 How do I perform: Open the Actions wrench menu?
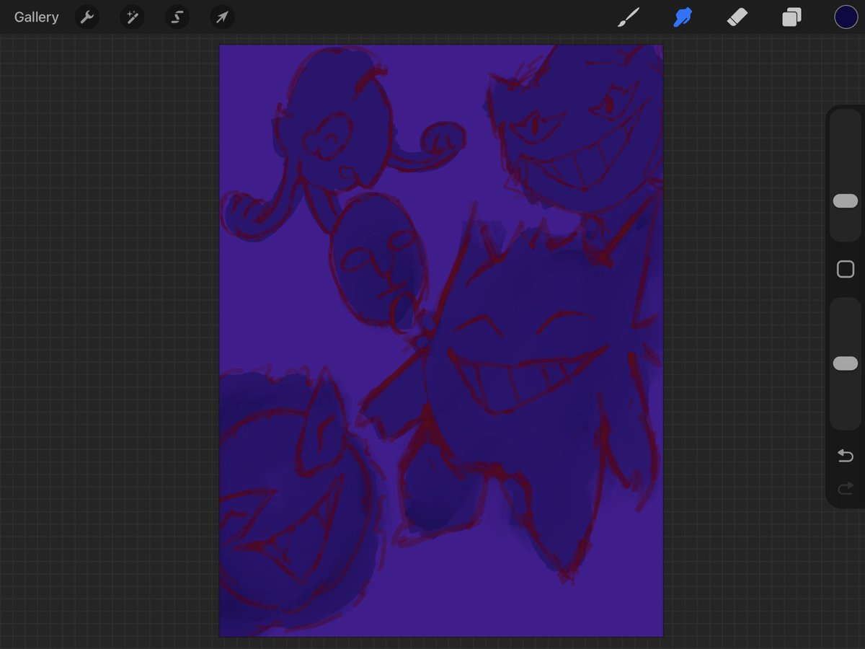[x=87, y=17]
